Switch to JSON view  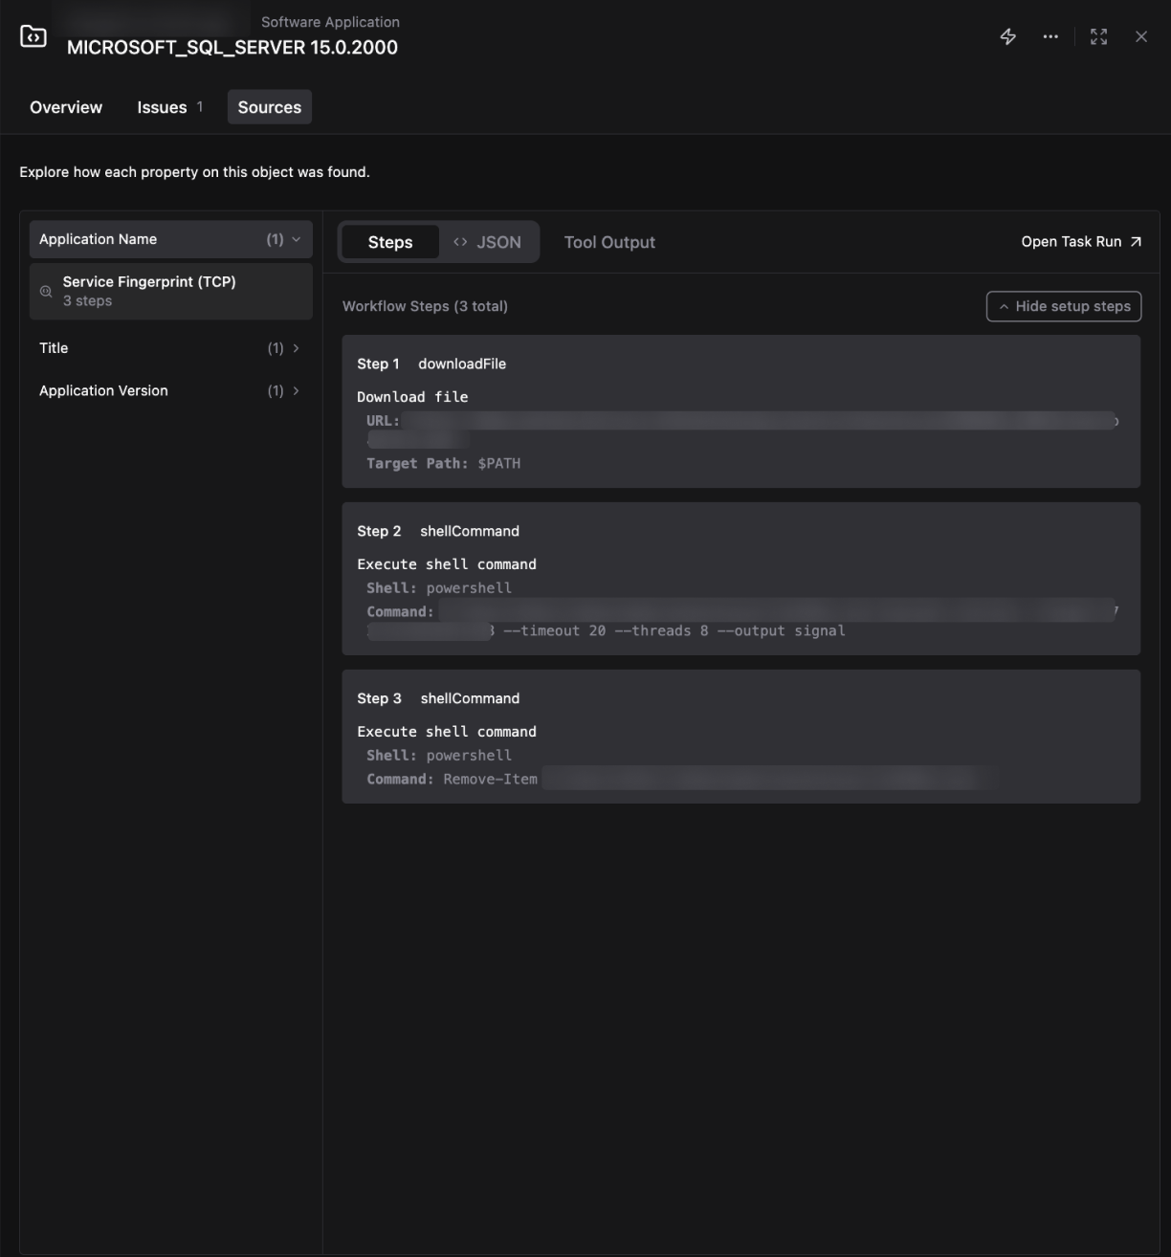[x=488, y=242]
